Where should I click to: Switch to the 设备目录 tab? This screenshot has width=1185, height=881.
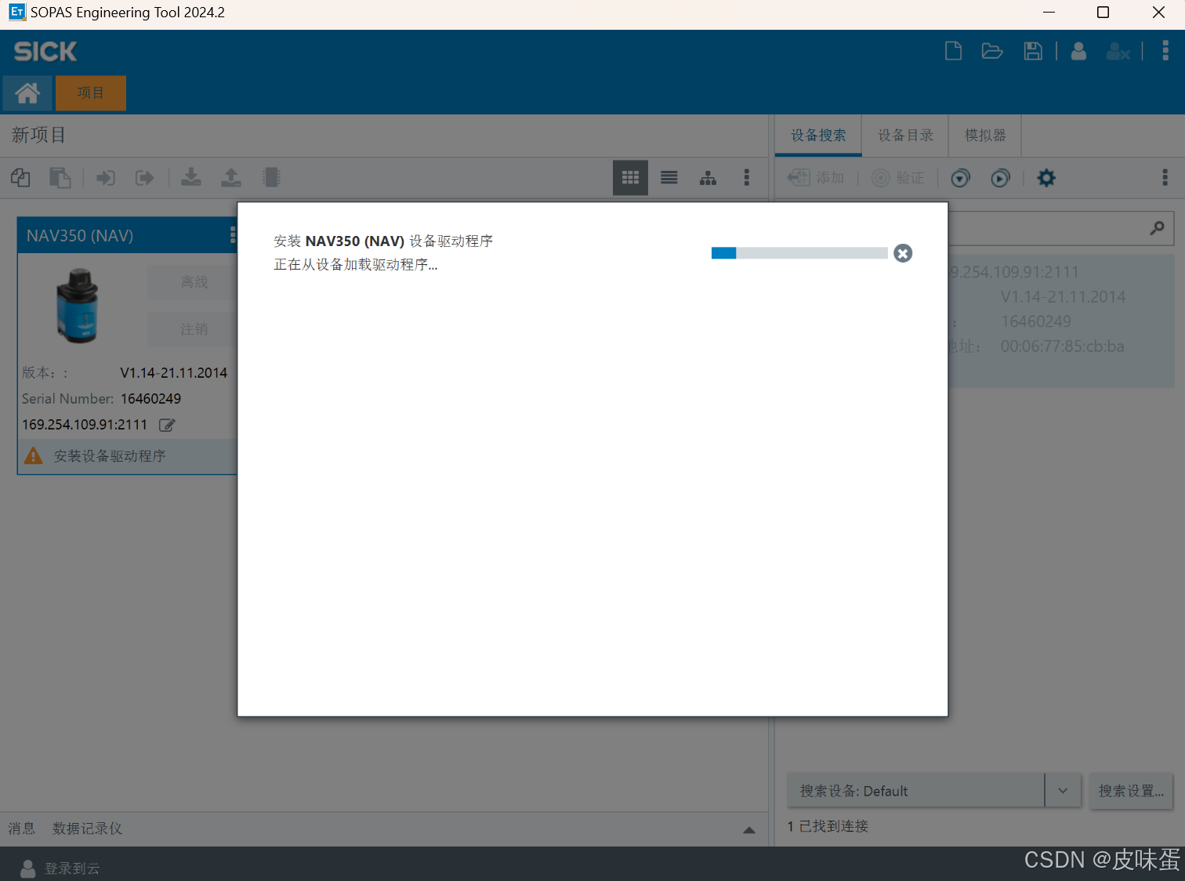[x=905, y=136]
